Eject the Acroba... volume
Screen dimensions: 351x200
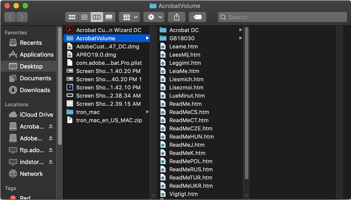click(51, 126)
